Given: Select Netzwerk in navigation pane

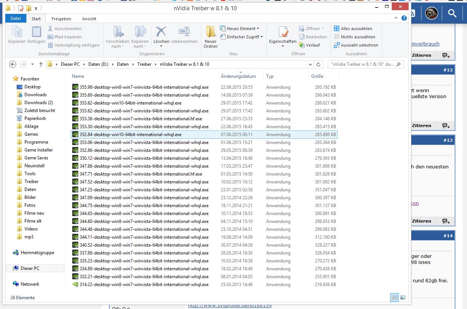Looking at the screenshot, I should pos(30,284).
